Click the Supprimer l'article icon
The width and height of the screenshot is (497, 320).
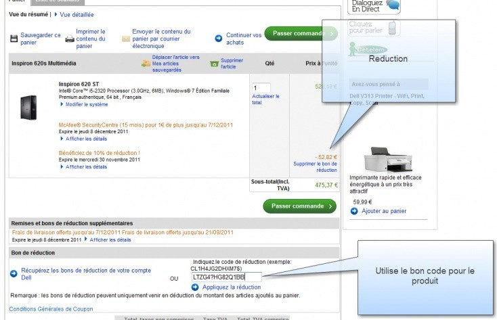click(214, 64)
